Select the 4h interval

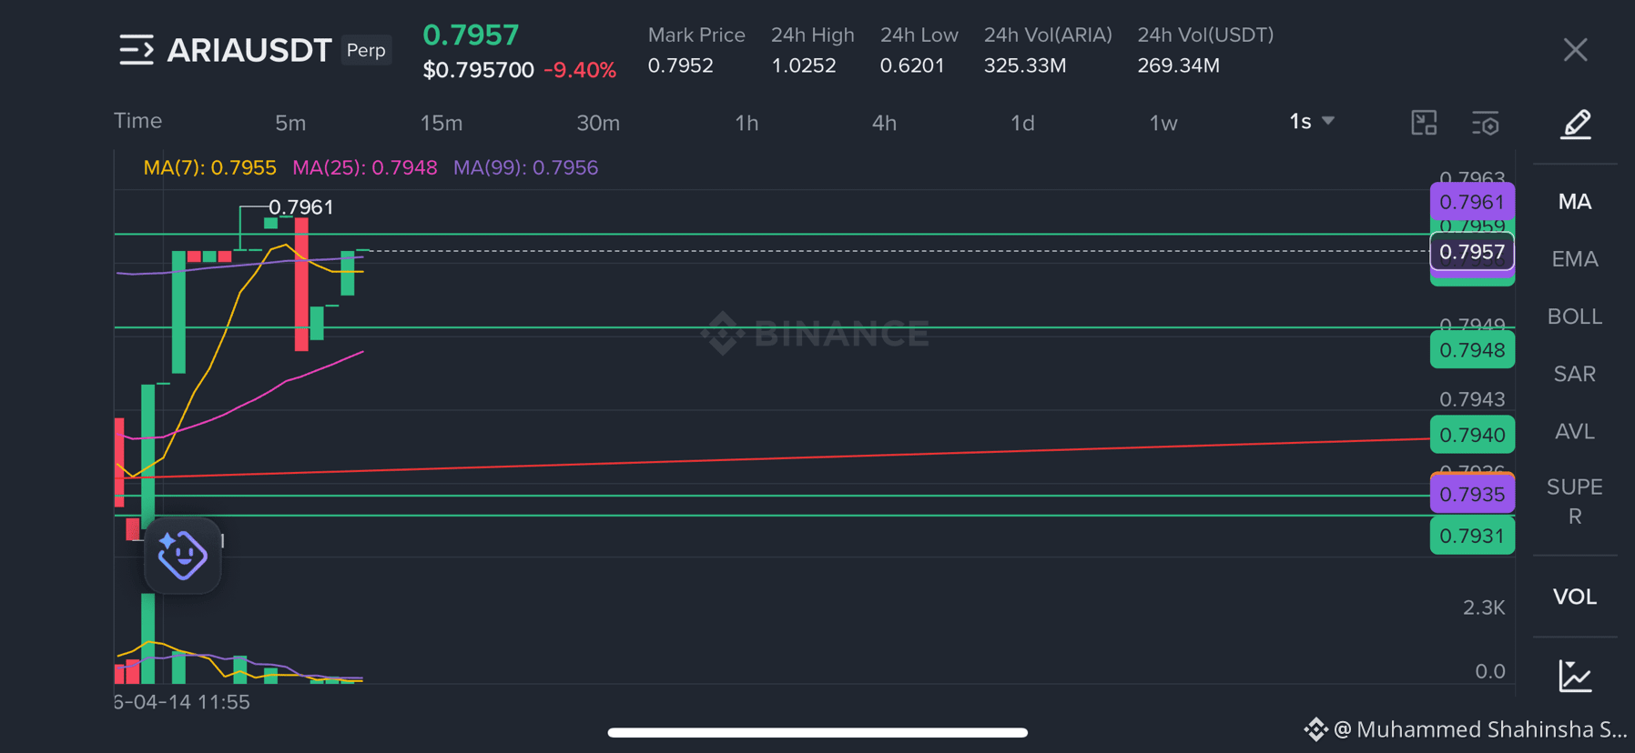coord(884,123)
